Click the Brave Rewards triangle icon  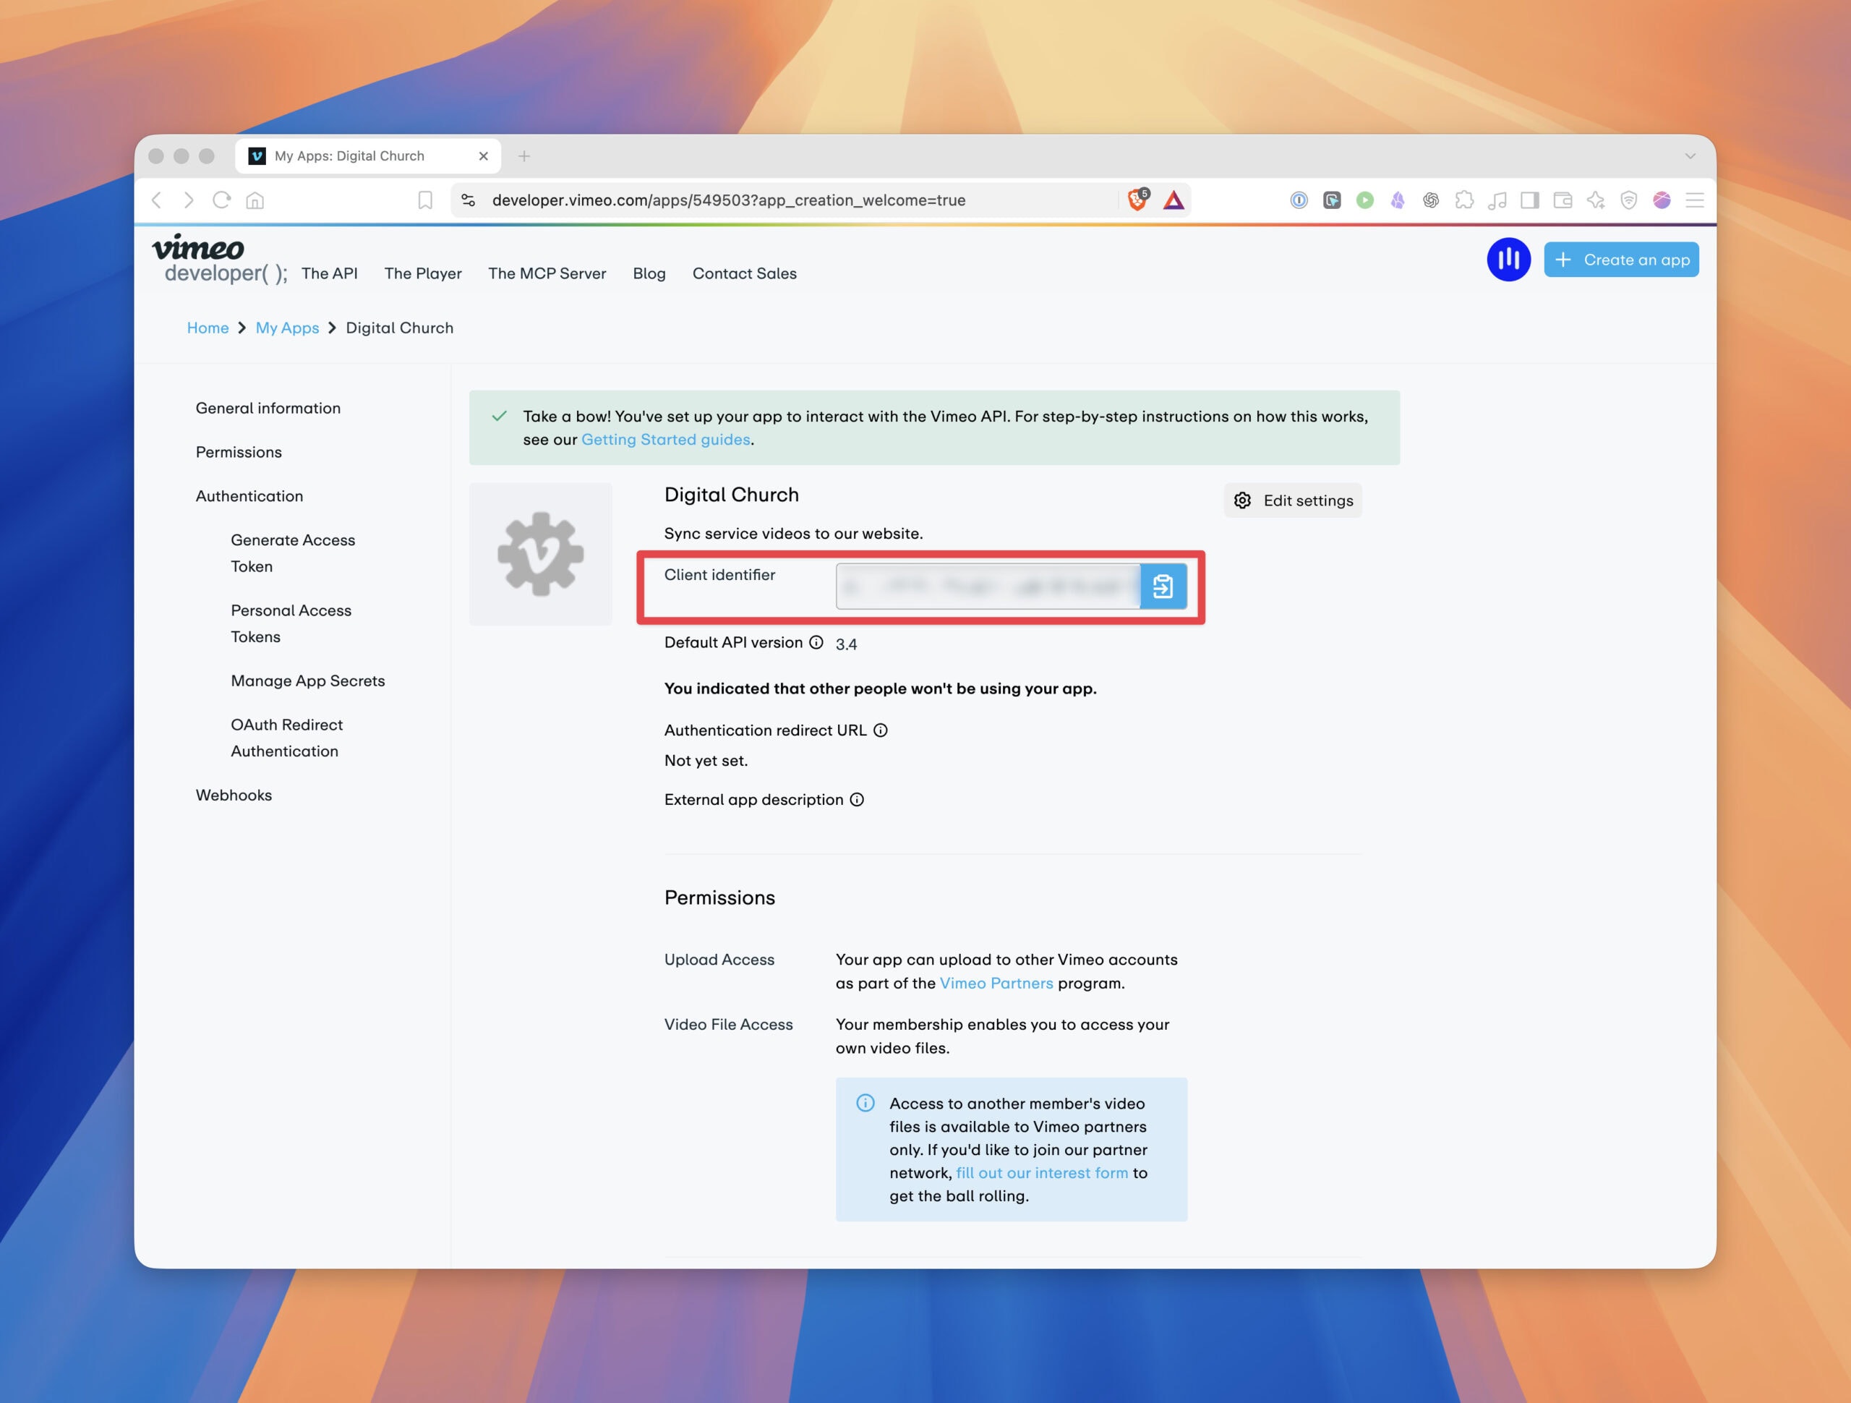pos(1174,200)
